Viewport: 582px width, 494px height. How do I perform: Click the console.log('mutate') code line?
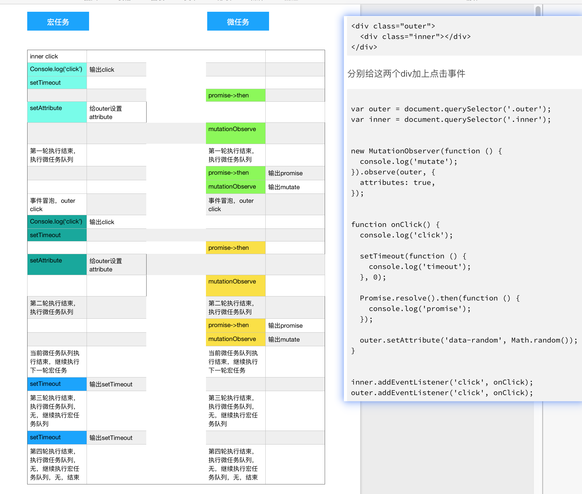pos(409,162)
